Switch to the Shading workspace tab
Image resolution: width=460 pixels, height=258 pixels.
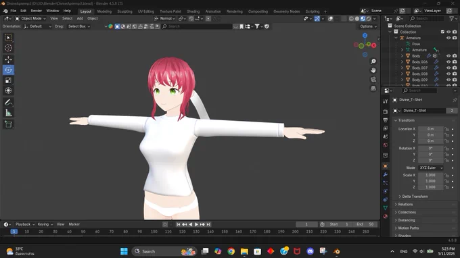[x=193, y=11]
